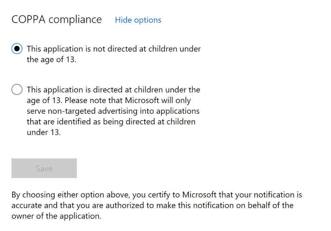Click the COPPA compliance heading
Screen dimensions: 331x231
point(57,20)
